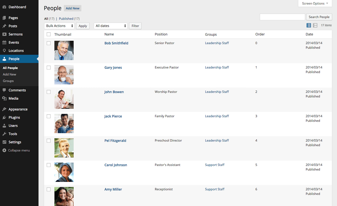Open the Sermons menu
This screenshot has width=337, height=206.
(x=19, y=34)
